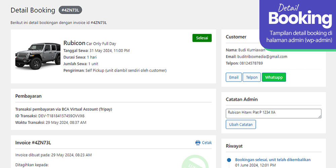Click the '01 June 2024, 12:01 PM' timestamp
Viewport: 336px width, 168px height.
tap(255, 165)
